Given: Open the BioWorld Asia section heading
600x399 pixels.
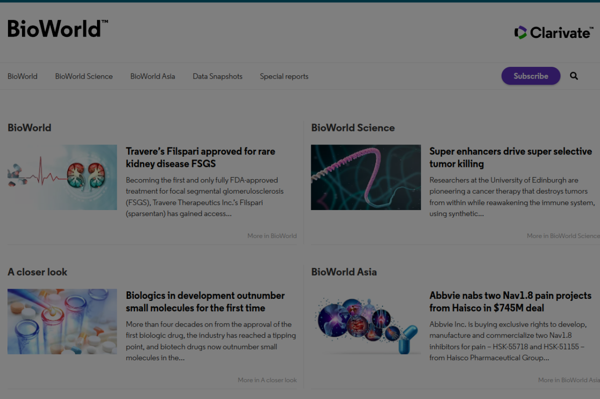Looking at the screenshot, I should click(x=344, y=272).
